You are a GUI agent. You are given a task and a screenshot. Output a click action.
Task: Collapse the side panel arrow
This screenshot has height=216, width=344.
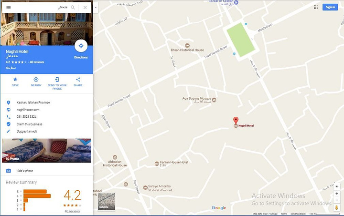[96, 7]
